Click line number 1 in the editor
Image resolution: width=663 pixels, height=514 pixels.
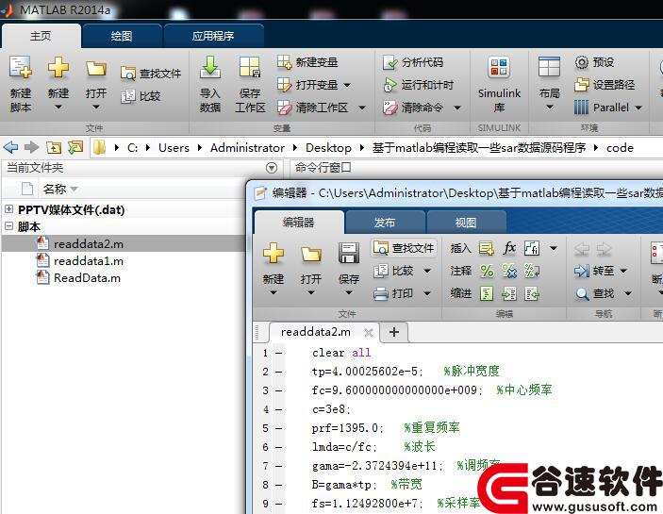click(x=265, y=353)
